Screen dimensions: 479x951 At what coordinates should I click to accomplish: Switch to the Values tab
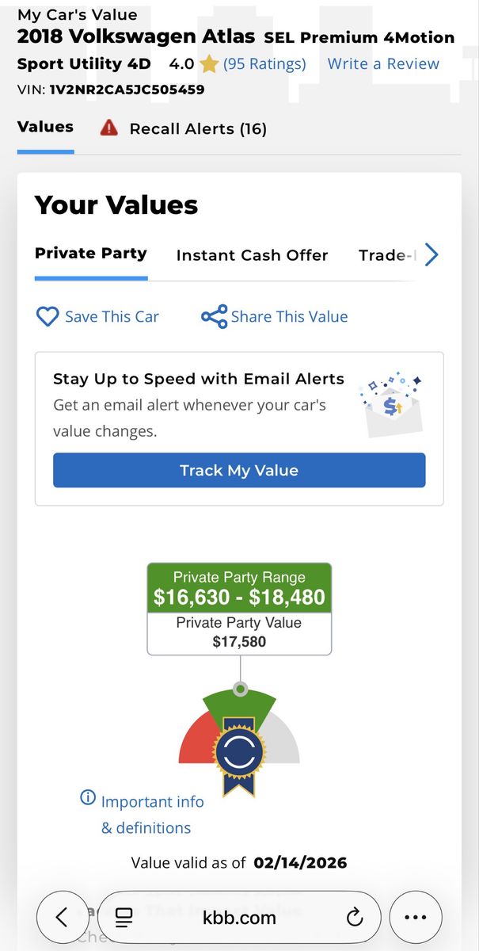(45, 127)
